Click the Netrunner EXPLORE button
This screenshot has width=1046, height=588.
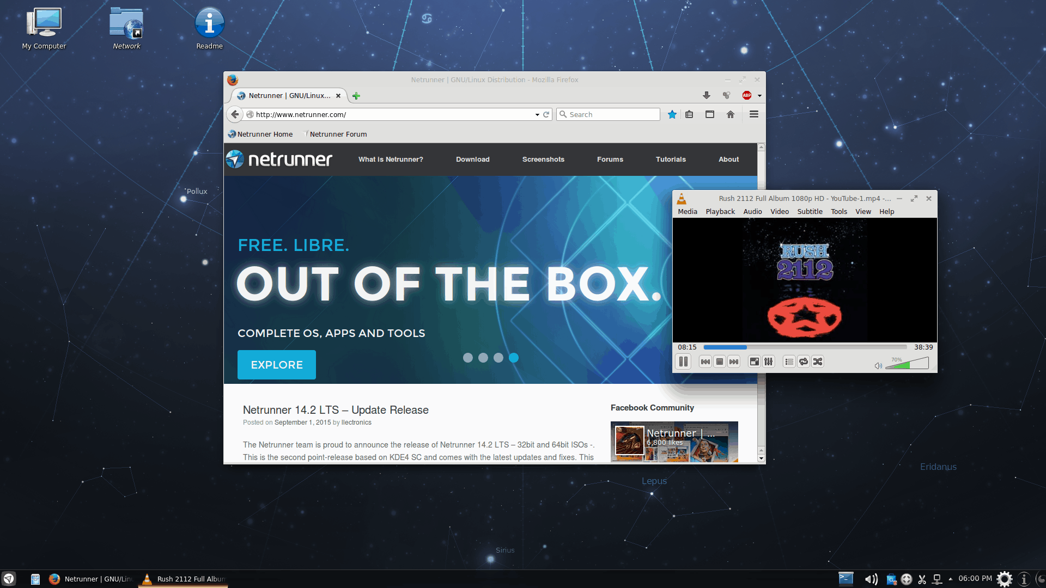[276, 365]
